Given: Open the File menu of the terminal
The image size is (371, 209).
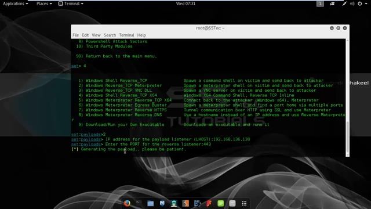Looking at the screenshot, I should [x=75, y=35].
